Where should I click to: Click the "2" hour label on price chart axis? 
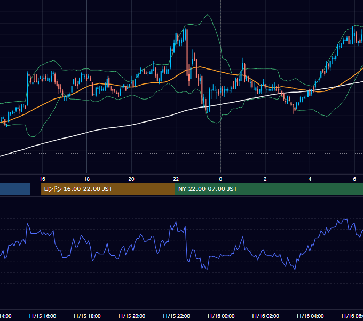265,179
